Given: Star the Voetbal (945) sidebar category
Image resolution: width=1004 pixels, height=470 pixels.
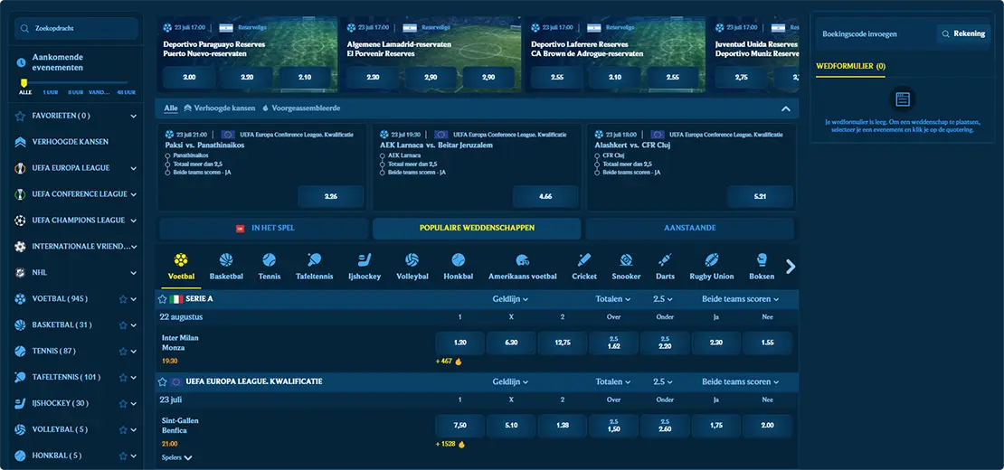Looking at the screenshot, I should click(122, 298).
